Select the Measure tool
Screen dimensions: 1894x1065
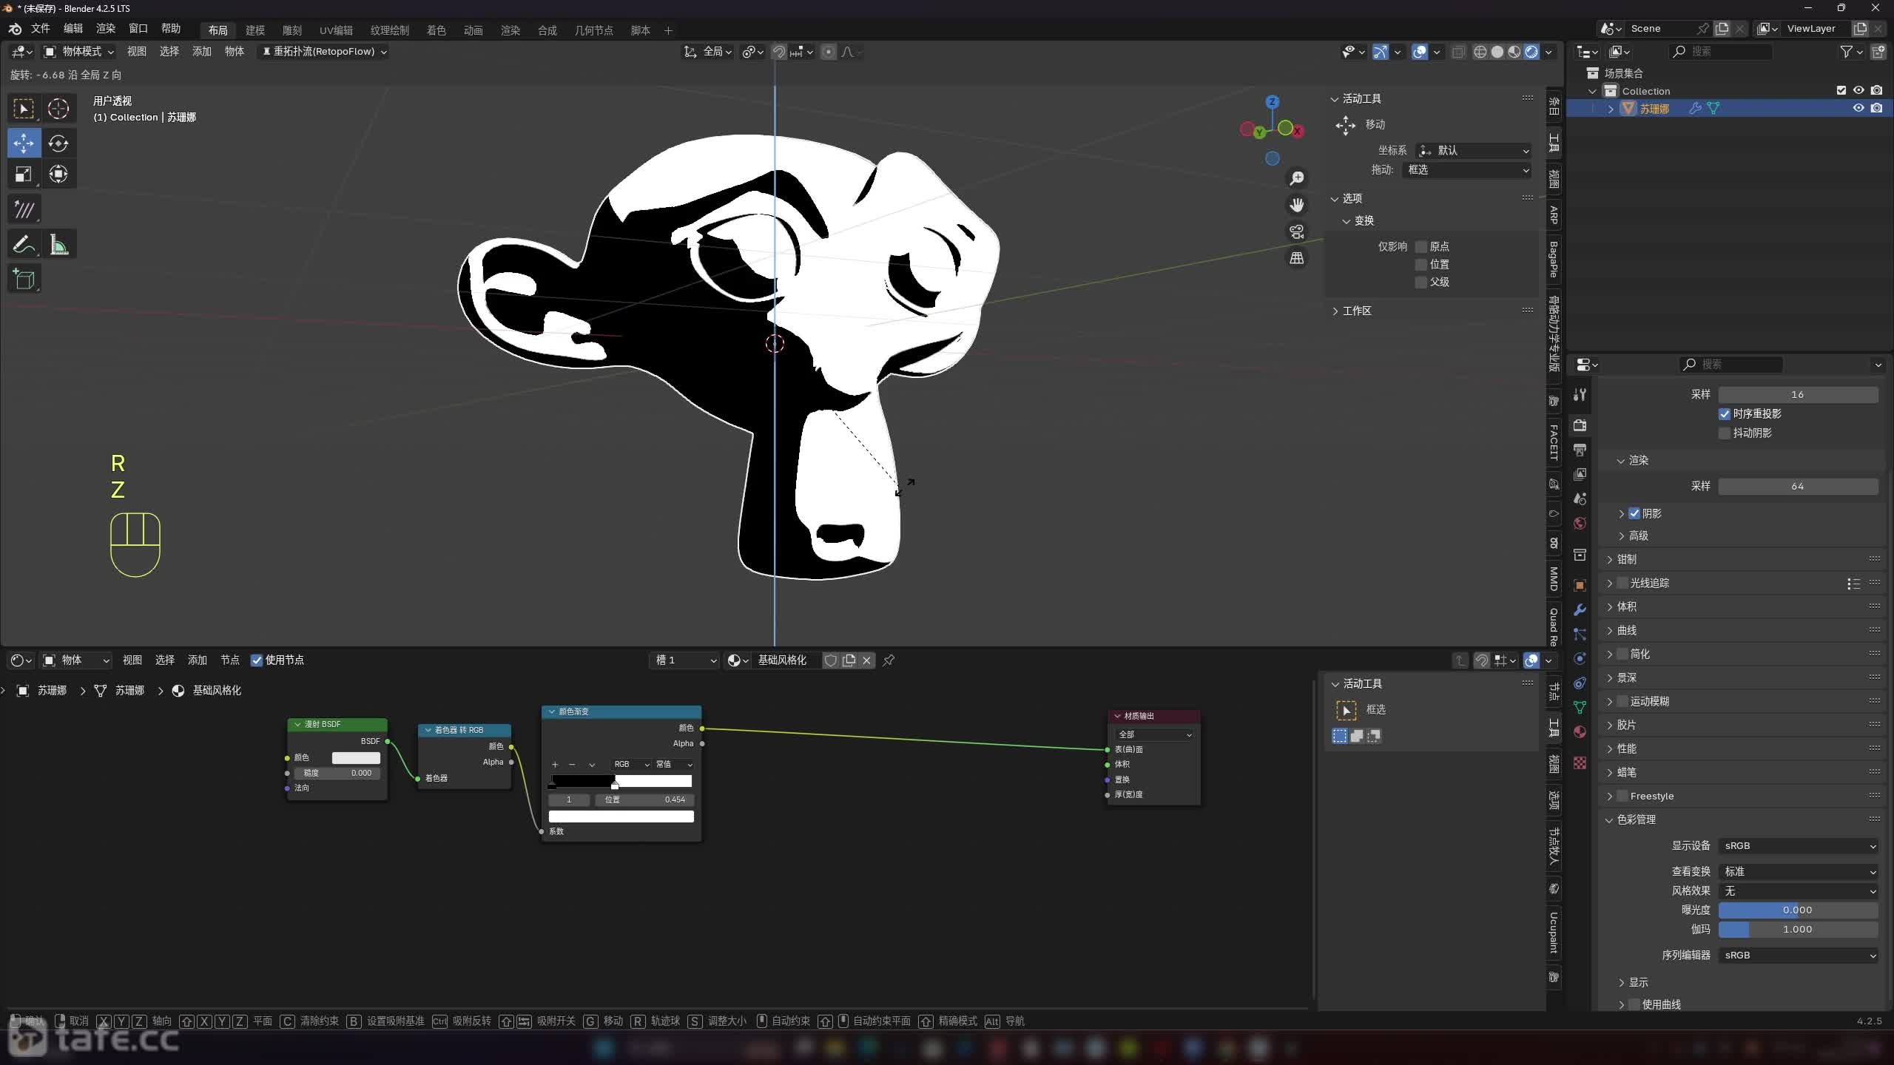point(58,245)
